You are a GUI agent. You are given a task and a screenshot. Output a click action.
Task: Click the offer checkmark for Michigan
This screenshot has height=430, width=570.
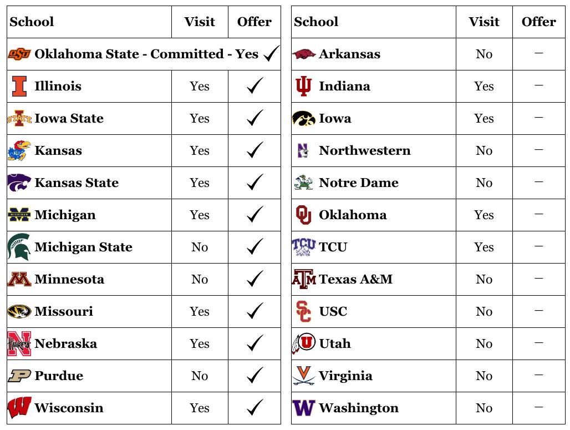pyautogui.click(x=255, y=215)
